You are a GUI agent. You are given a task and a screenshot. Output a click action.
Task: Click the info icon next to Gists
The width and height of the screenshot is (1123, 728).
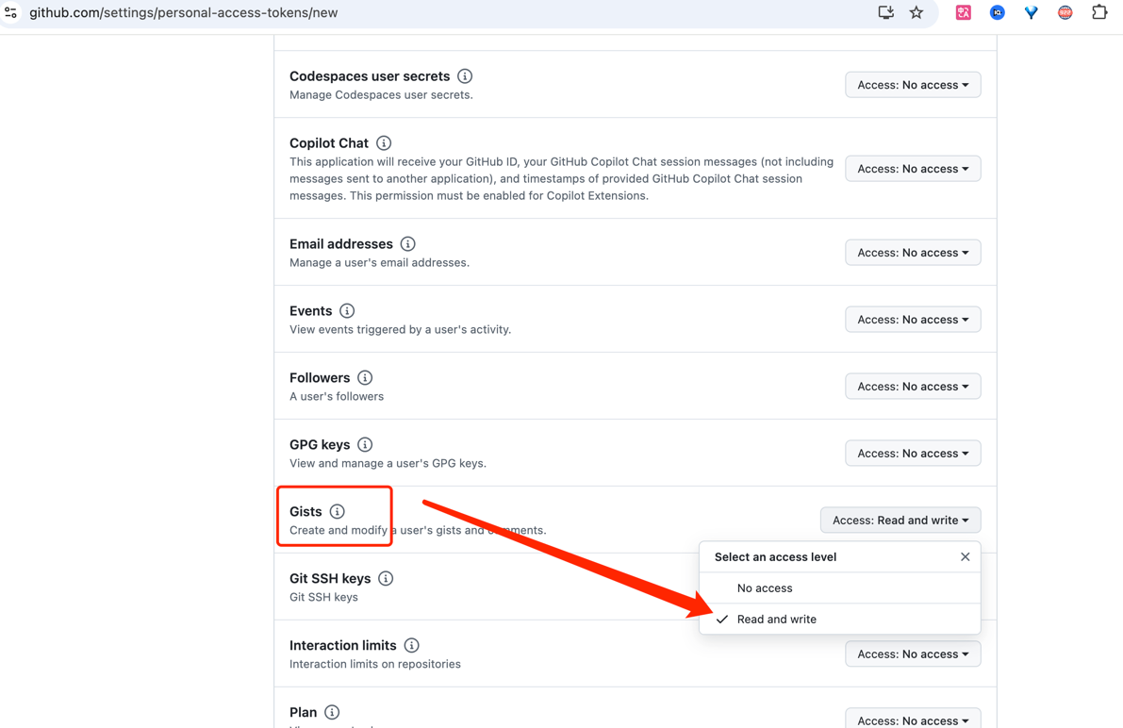coord(337,511)
